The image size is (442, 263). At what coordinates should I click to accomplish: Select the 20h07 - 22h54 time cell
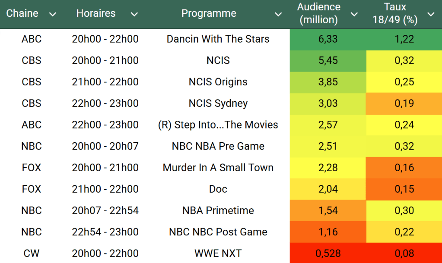click(105, 210)
